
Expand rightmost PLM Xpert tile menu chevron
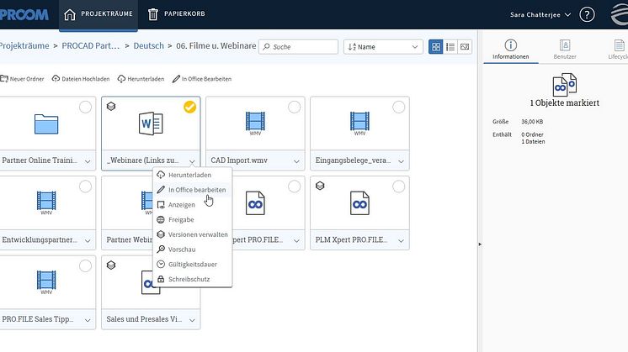point(401,241)
